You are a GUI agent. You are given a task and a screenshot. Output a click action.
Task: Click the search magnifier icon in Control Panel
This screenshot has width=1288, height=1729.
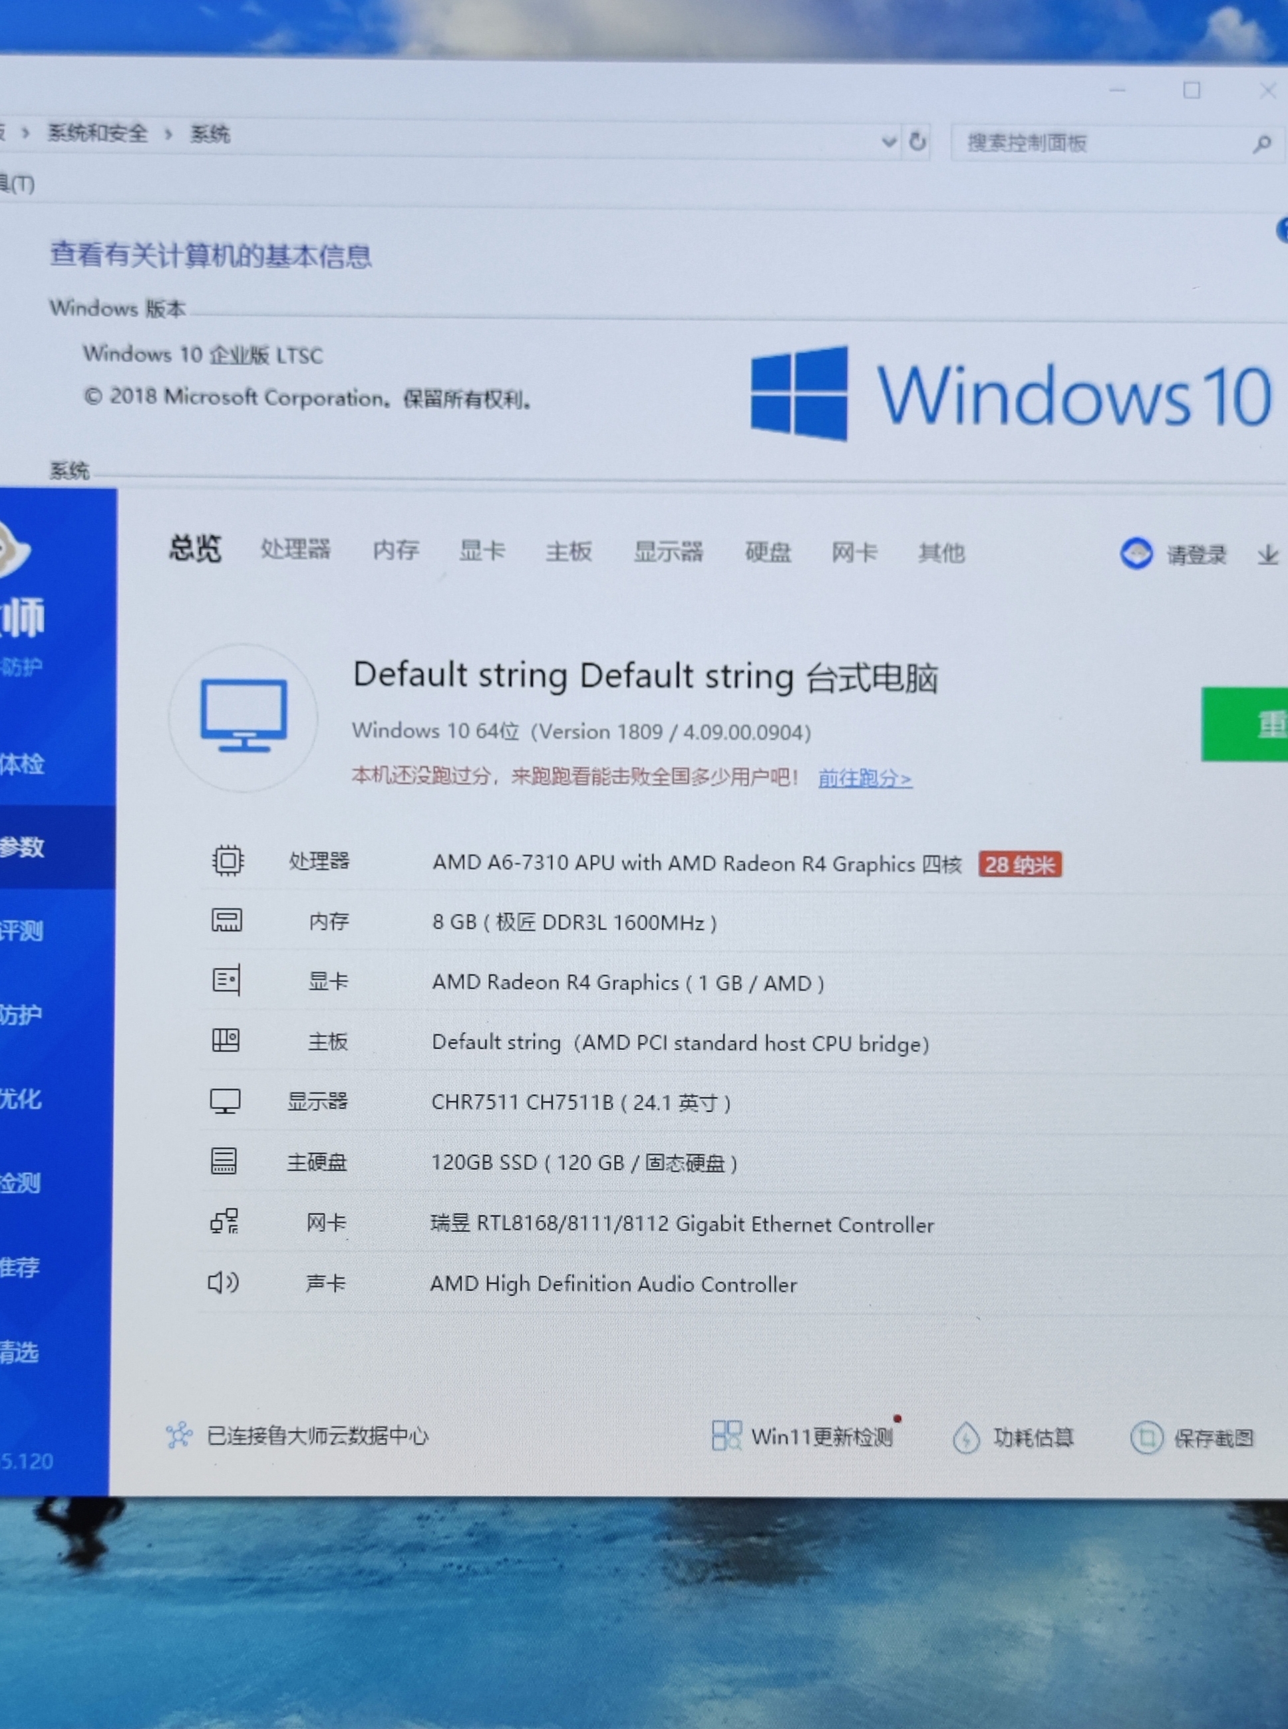[x=1262, y=144]
